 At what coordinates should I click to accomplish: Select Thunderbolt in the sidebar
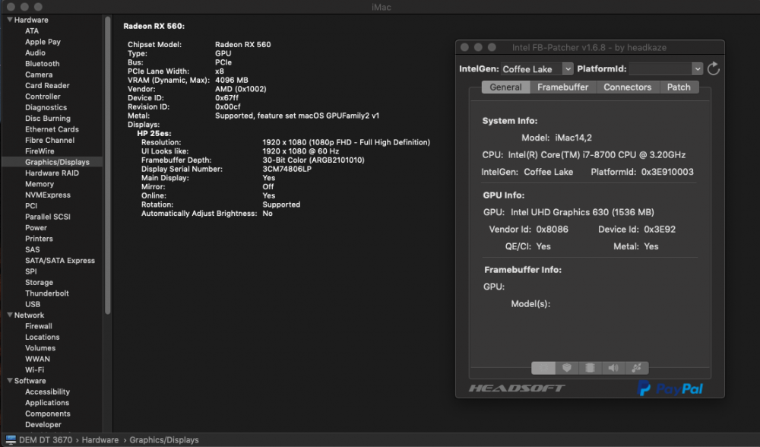47,293
